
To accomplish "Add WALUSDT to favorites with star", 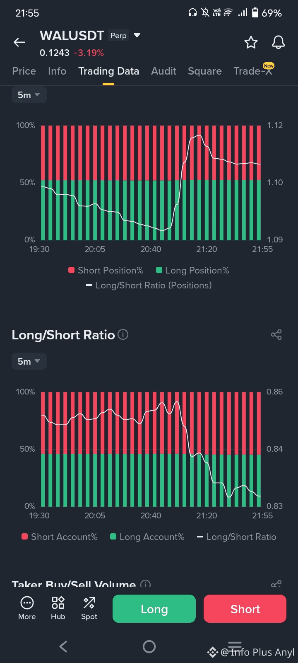I will [x=251, y=42].
